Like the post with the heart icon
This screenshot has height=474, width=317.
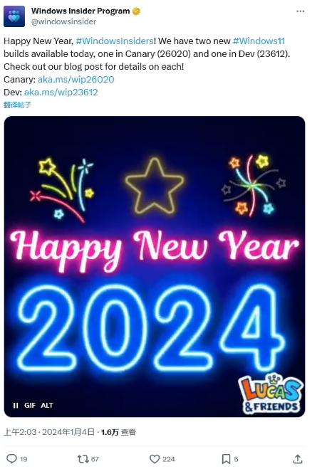pyautogui.click(x=155, y=459)
